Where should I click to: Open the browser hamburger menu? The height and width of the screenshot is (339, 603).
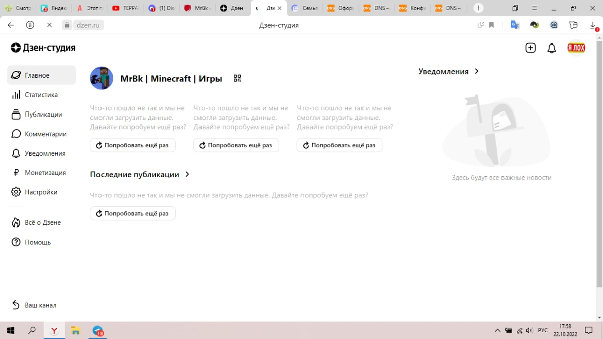[x=534, y=8]
